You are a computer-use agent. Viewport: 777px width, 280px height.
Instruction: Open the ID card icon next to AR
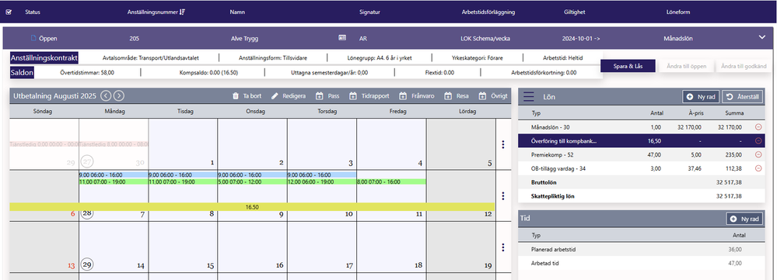coord(342,37)
